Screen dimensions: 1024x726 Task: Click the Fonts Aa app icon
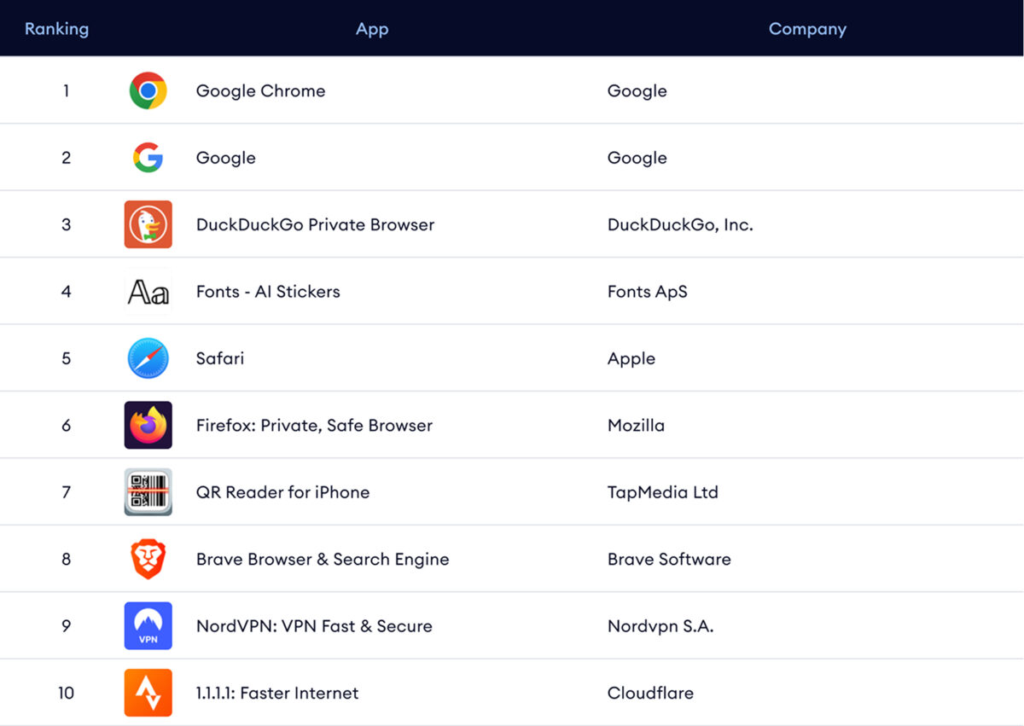148,292
